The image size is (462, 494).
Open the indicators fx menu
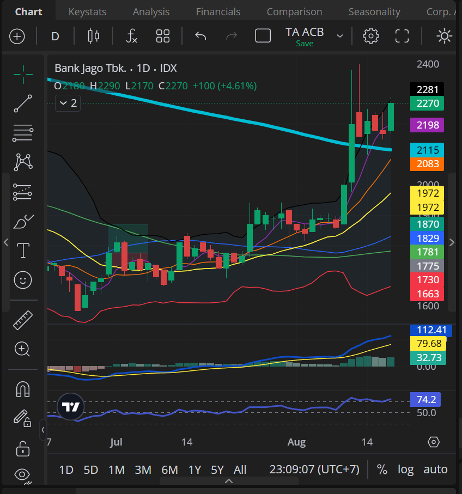[x=131, y=36]
